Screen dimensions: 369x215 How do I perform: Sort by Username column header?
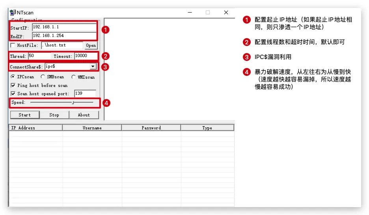click(x=92, y=128)
